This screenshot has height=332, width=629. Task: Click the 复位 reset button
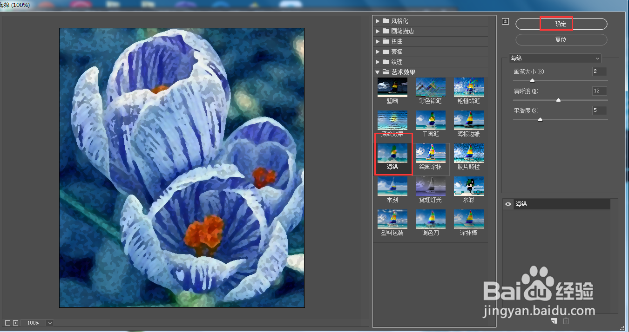561,39
